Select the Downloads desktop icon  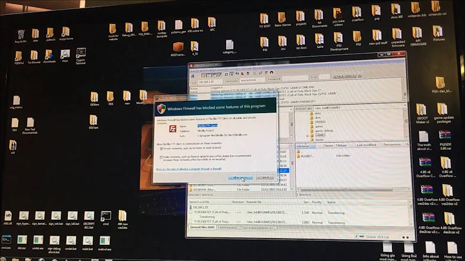(x=49, y=56)
